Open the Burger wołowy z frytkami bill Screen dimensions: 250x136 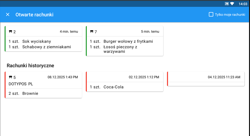tap(128, 41)
